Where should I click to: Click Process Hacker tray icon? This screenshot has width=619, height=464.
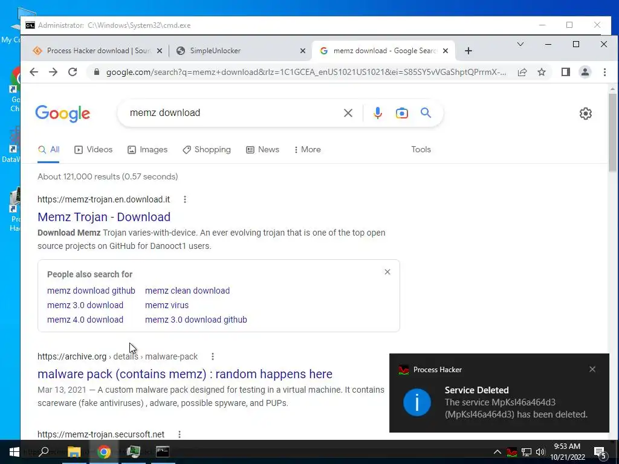pyautogui.click(x=512, y=452)
